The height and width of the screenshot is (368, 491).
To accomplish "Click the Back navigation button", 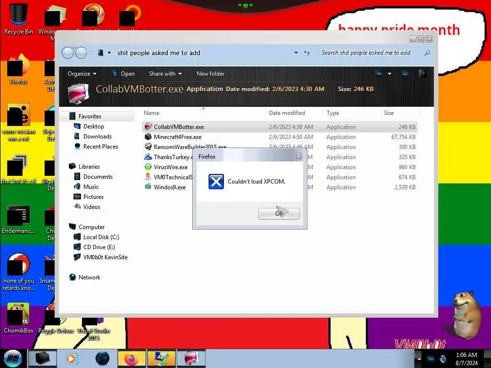I will pos(68,53).
